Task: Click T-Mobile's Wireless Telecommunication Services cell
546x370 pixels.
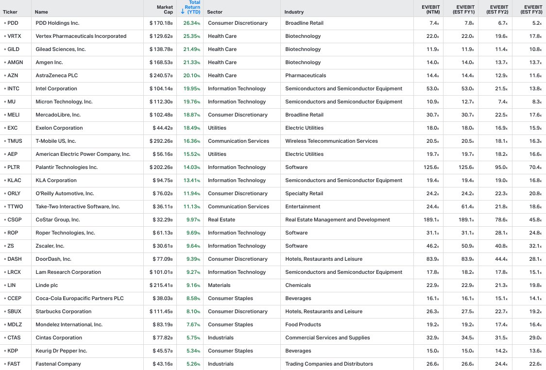Action: click(x=331, y=141)
